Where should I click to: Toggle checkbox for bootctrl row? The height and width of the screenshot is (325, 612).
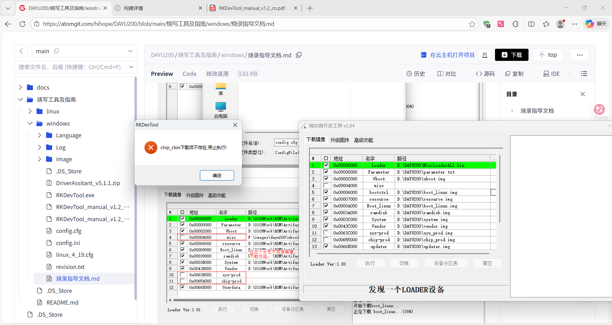coord(326,192)
